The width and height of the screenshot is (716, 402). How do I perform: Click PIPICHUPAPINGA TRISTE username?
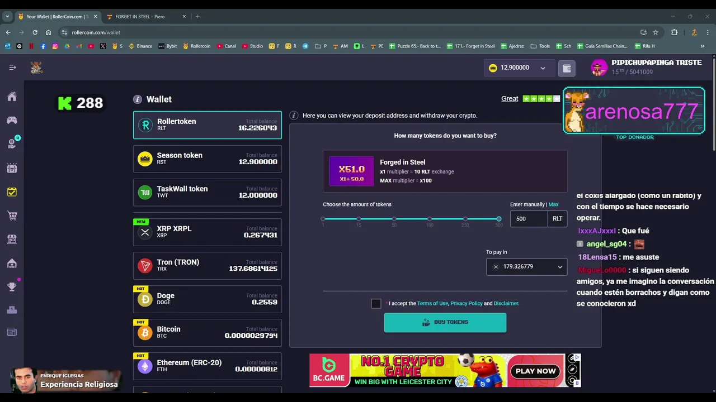(657, 63)
